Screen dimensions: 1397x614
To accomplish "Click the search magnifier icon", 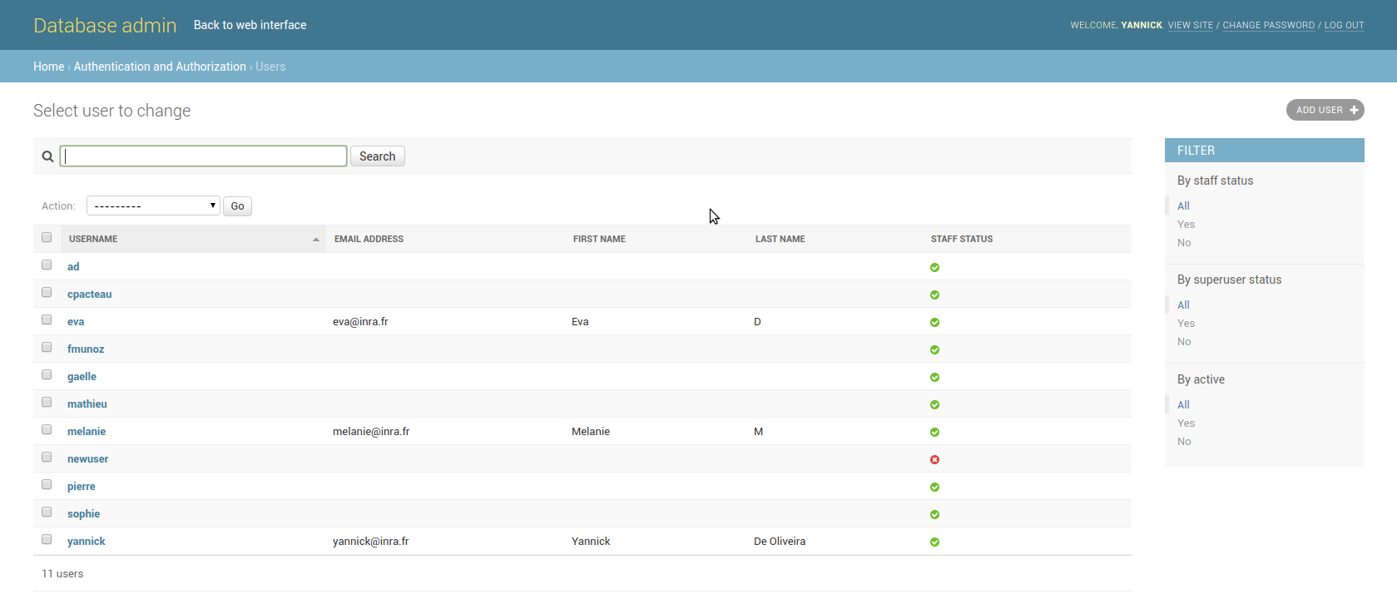I will click(47, 156).
